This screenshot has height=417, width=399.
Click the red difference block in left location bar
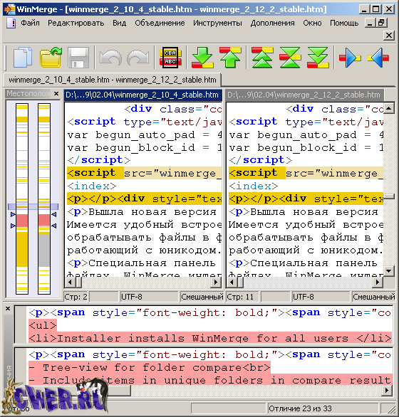tap(22, 221)
